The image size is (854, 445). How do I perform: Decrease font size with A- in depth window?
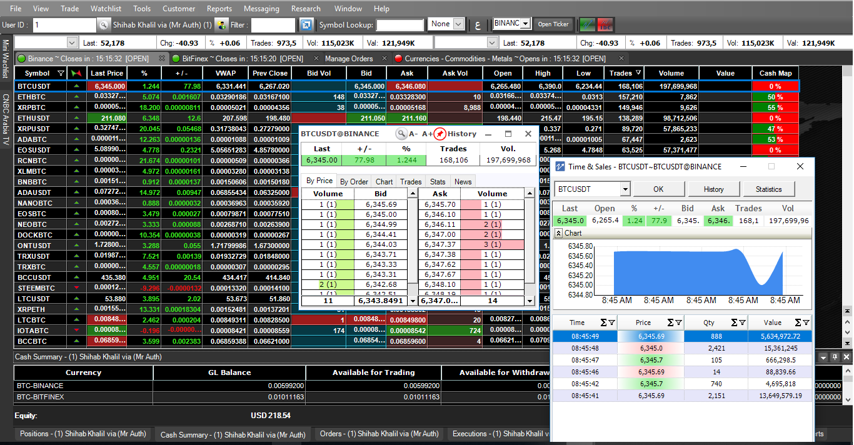pos(414,134)
